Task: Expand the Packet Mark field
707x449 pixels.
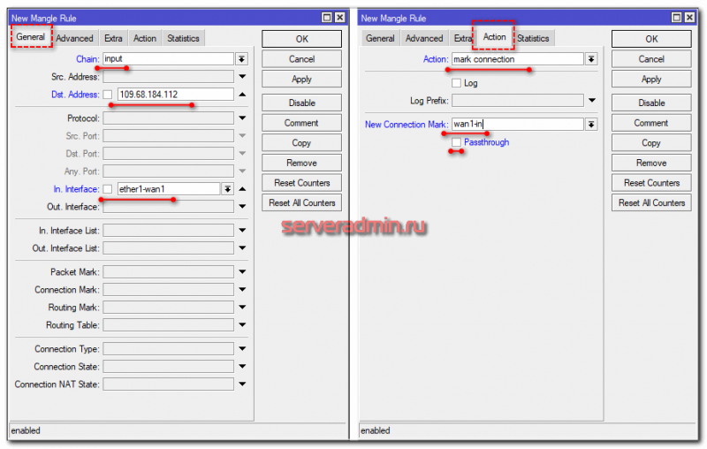Action: (x=242, y=272)
